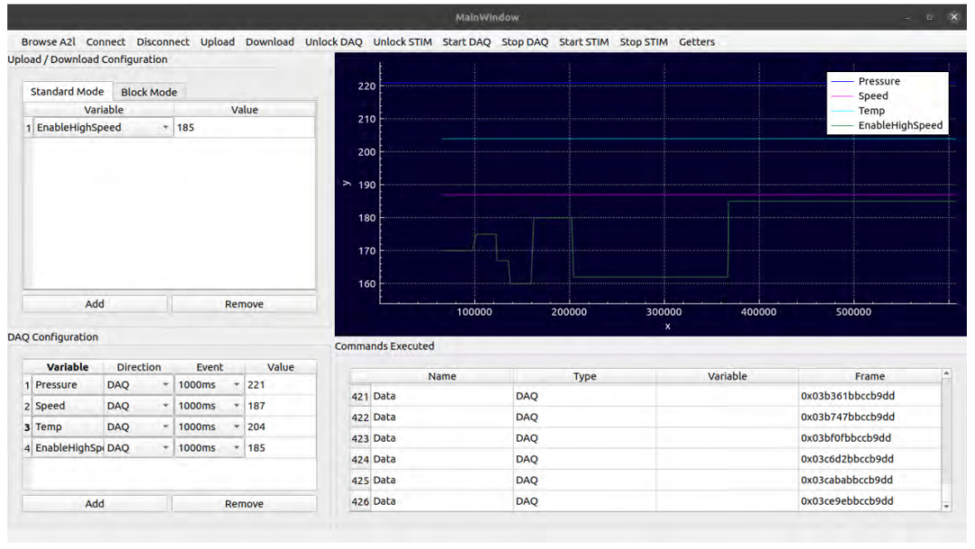
Task: Start DAQ acquisition from the menu bar
Action: 466,41
